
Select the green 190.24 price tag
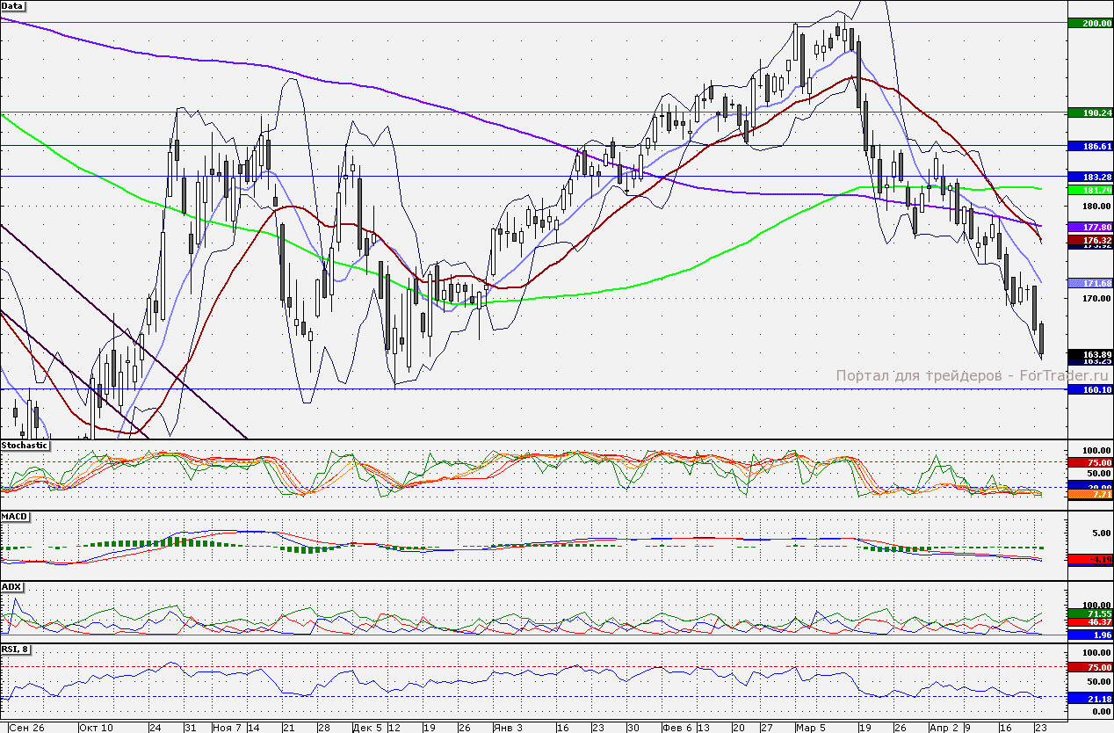point(1089,113)
